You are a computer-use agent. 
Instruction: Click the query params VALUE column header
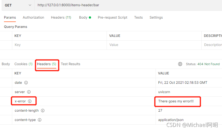coord(115,36)
